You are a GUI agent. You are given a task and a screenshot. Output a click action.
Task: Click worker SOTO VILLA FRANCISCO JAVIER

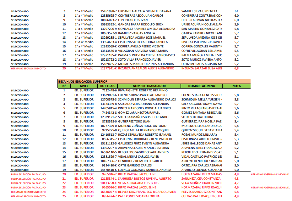coord(139,60)
